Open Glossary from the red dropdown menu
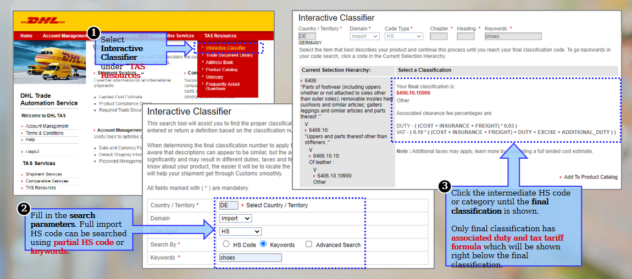632x279 pixels. (x=214, y=77)
